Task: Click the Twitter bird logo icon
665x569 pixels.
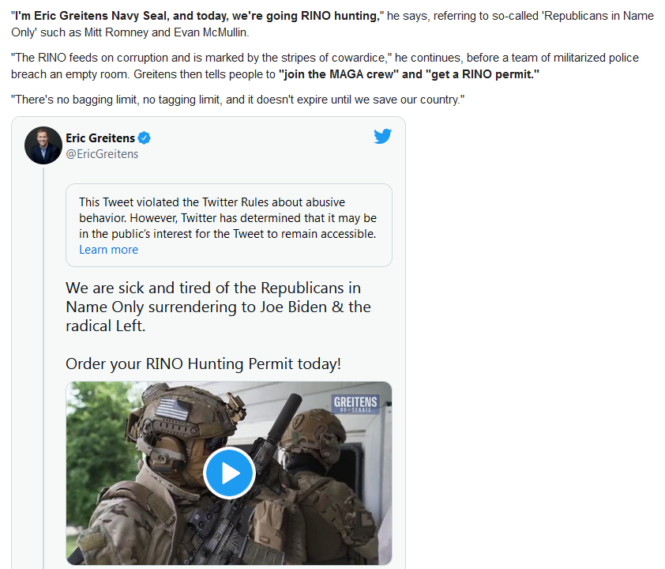Action: (x=382, y=136)
